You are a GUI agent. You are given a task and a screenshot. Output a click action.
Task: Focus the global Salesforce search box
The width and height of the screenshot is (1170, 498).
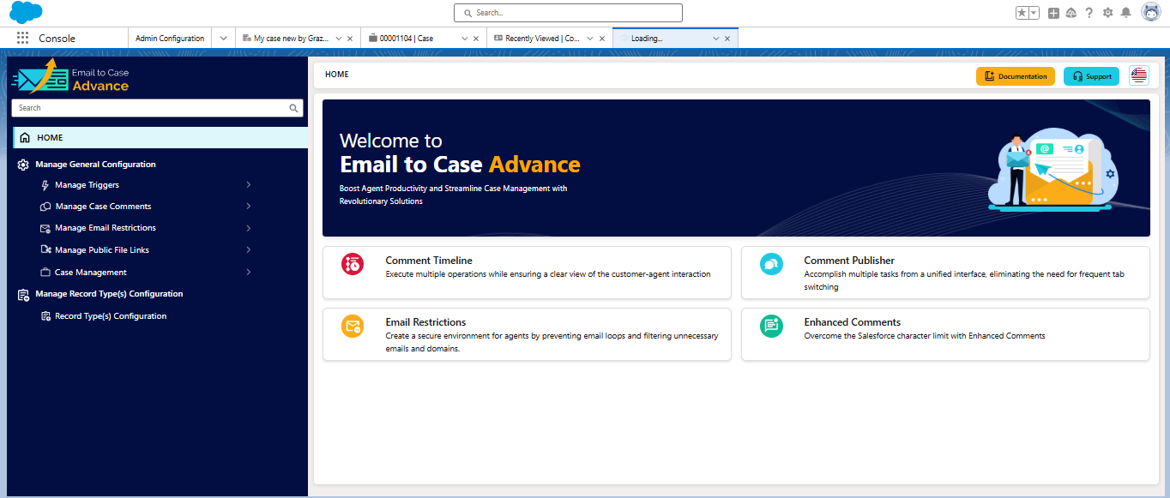pos(568,13)
